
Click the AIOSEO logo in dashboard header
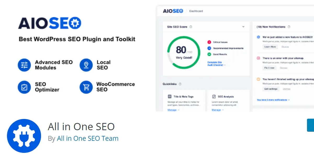172,11
